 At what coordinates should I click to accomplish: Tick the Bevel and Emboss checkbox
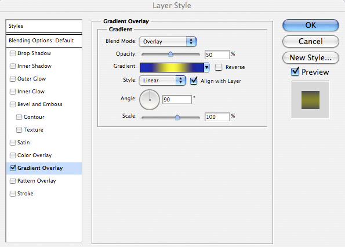click(x=13, y=104)
